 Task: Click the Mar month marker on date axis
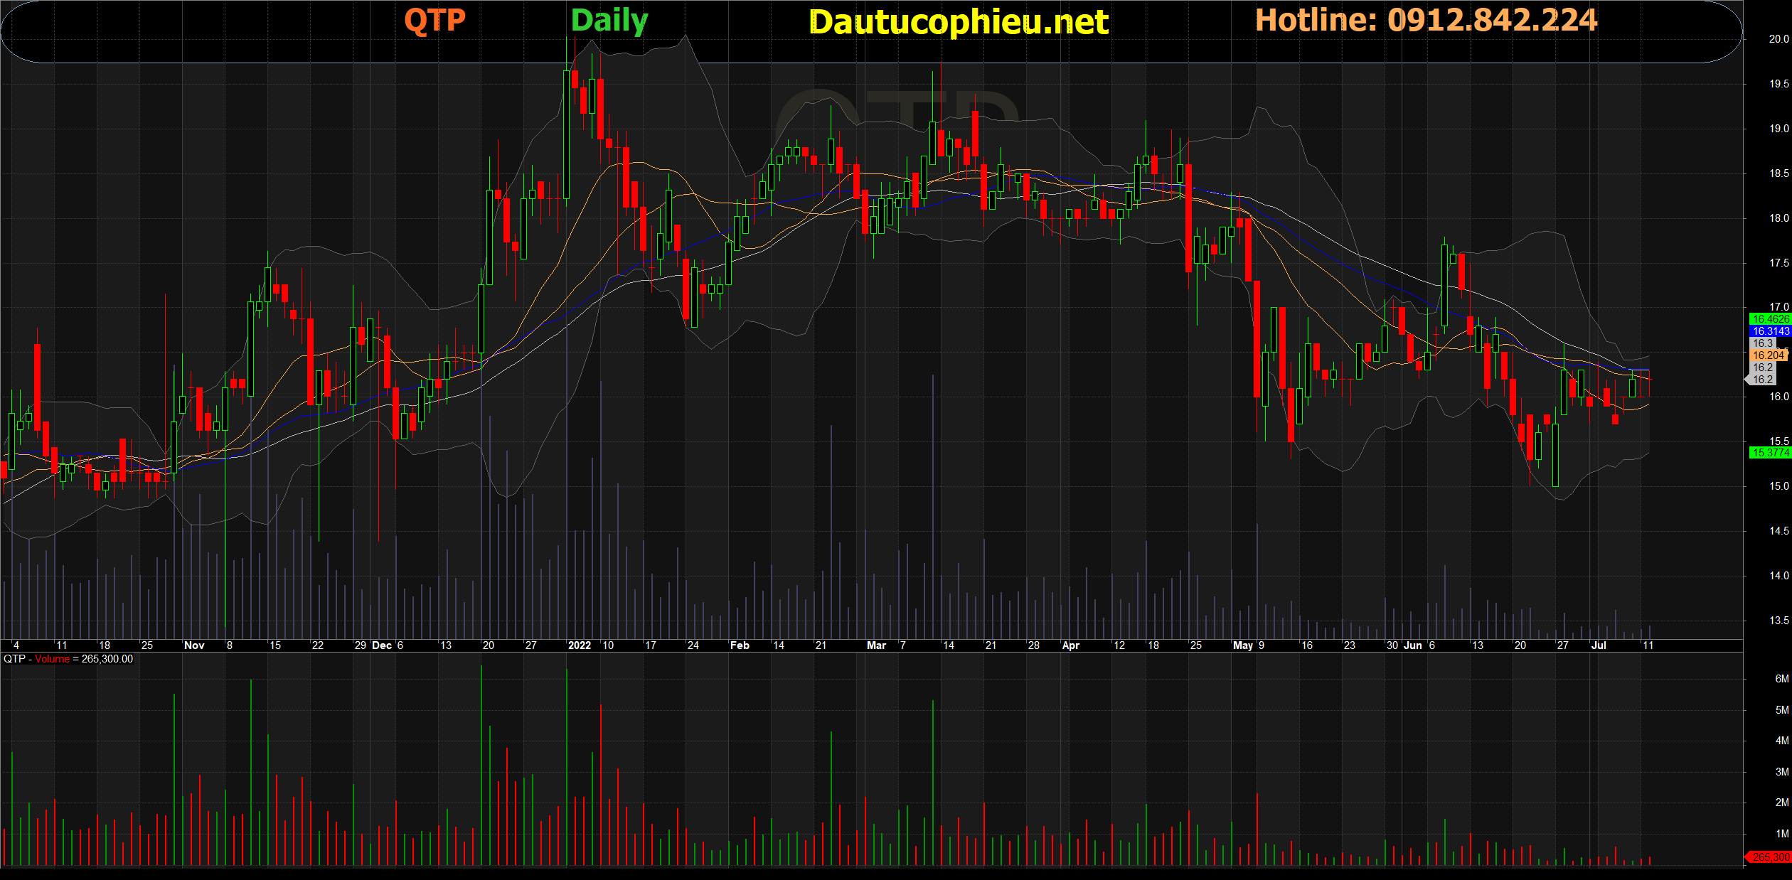point(876,645)
